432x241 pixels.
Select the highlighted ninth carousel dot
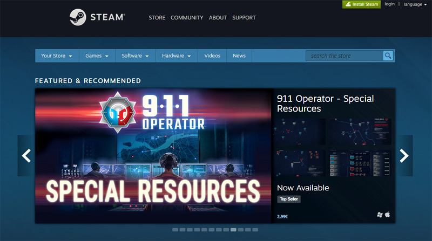click(x=233, y=230)
